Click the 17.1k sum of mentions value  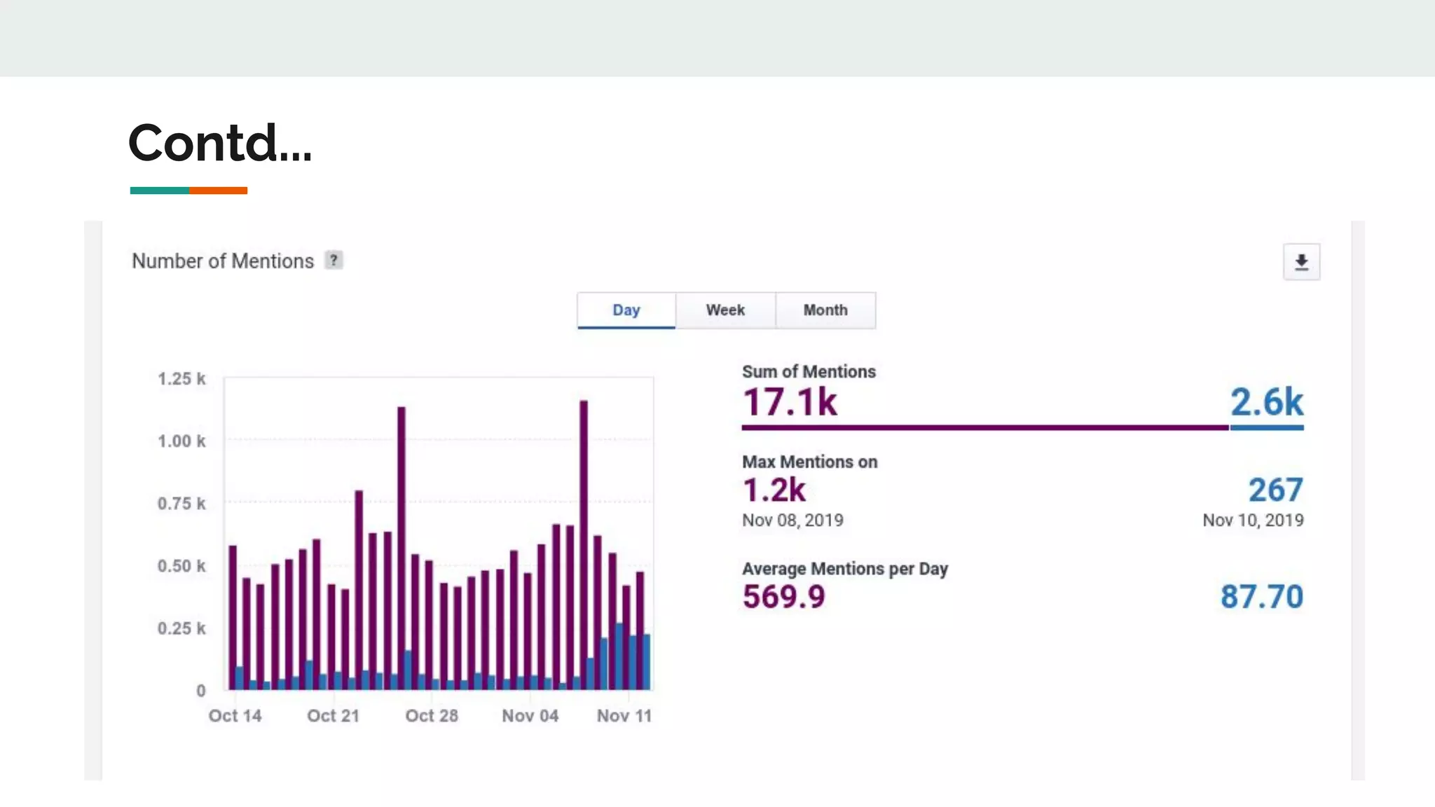790,402
